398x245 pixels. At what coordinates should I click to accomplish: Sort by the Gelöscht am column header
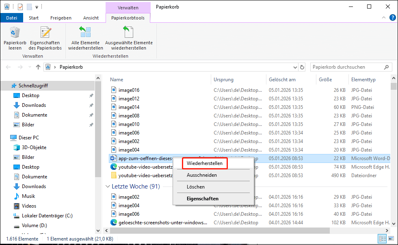tap(282, 80)
